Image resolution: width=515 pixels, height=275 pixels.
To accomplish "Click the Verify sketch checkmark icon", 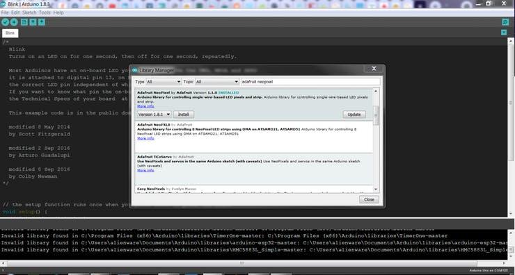I will click(6, 22).
